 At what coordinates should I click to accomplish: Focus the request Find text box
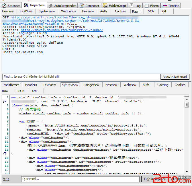pos(81,77)
